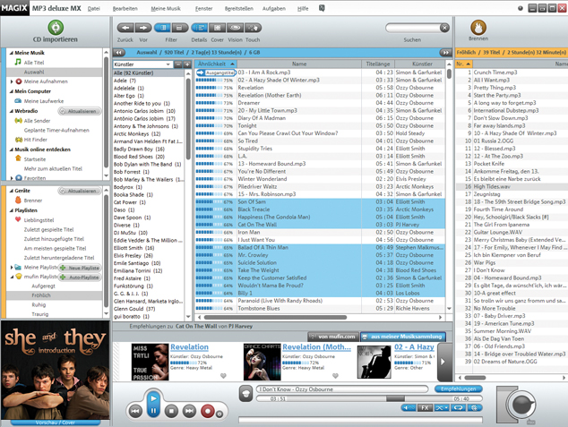
Task: Collapse the Geräte section
Action: coord(12,191)
